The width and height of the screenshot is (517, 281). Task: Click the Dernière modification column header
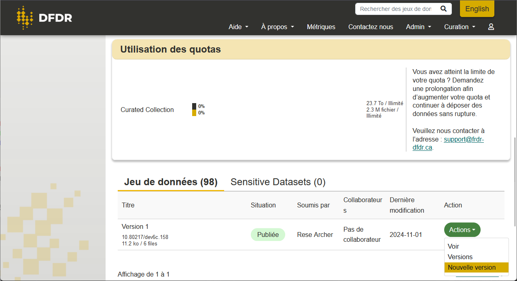coord(407,205)
